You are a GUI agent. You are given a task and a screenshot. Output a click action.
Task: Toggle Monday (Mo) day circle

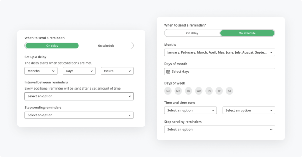(x=178, y=91)
